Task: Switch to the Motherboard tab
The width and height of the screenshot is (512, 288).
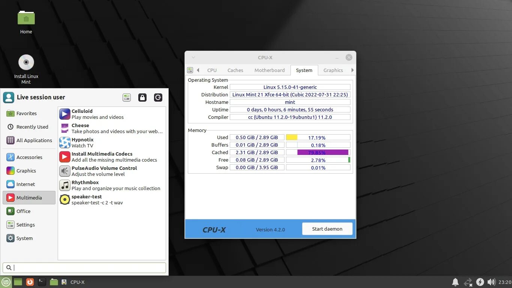Action: tap(269, 70)
